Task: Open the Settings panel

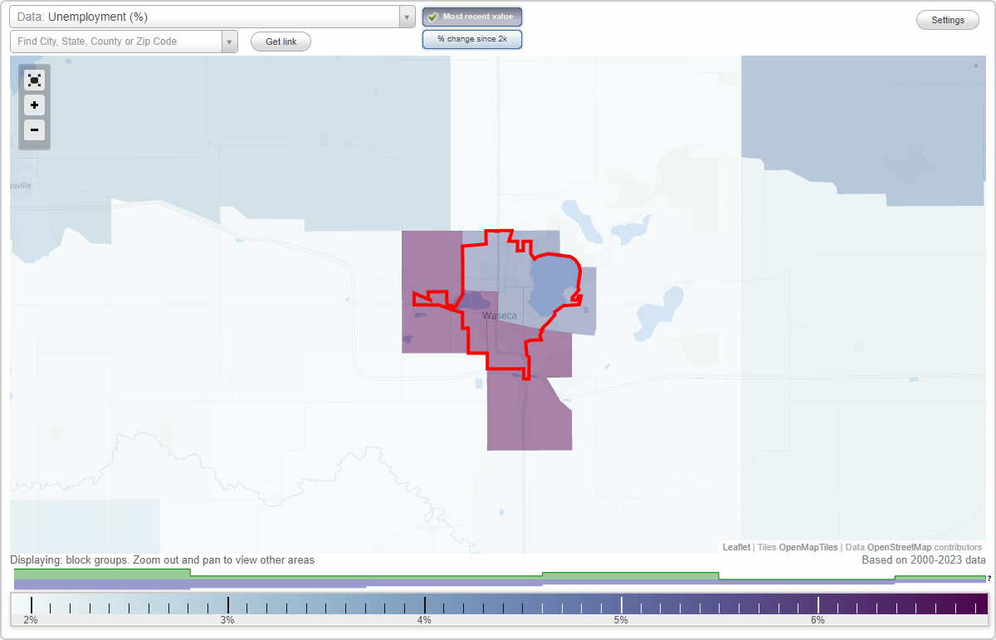Action: click(947, 19)
